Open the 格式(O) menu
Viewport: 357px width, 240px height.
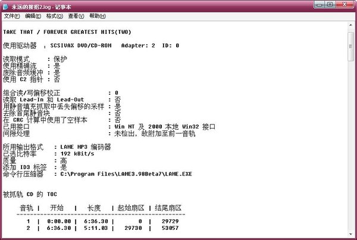point(54,16)
